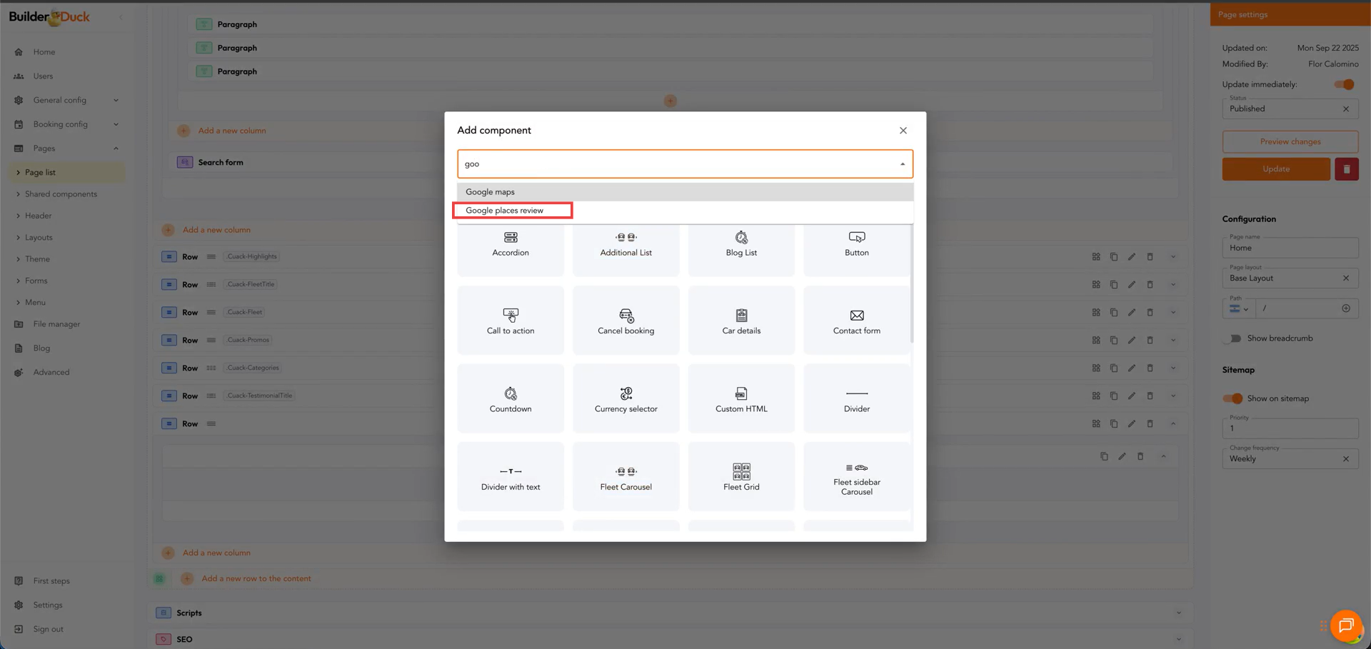This screenshot has width=1371, height=649.
Task: Disable the Show on sitemap toggle
Action: (1232, 398)
